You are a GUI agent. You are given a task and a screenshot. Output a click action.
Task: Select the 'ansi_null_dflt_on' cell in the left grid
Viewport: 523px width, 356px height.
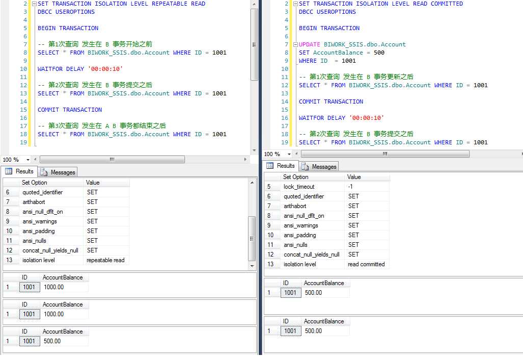pyautogui.click(x=51, y=212)
